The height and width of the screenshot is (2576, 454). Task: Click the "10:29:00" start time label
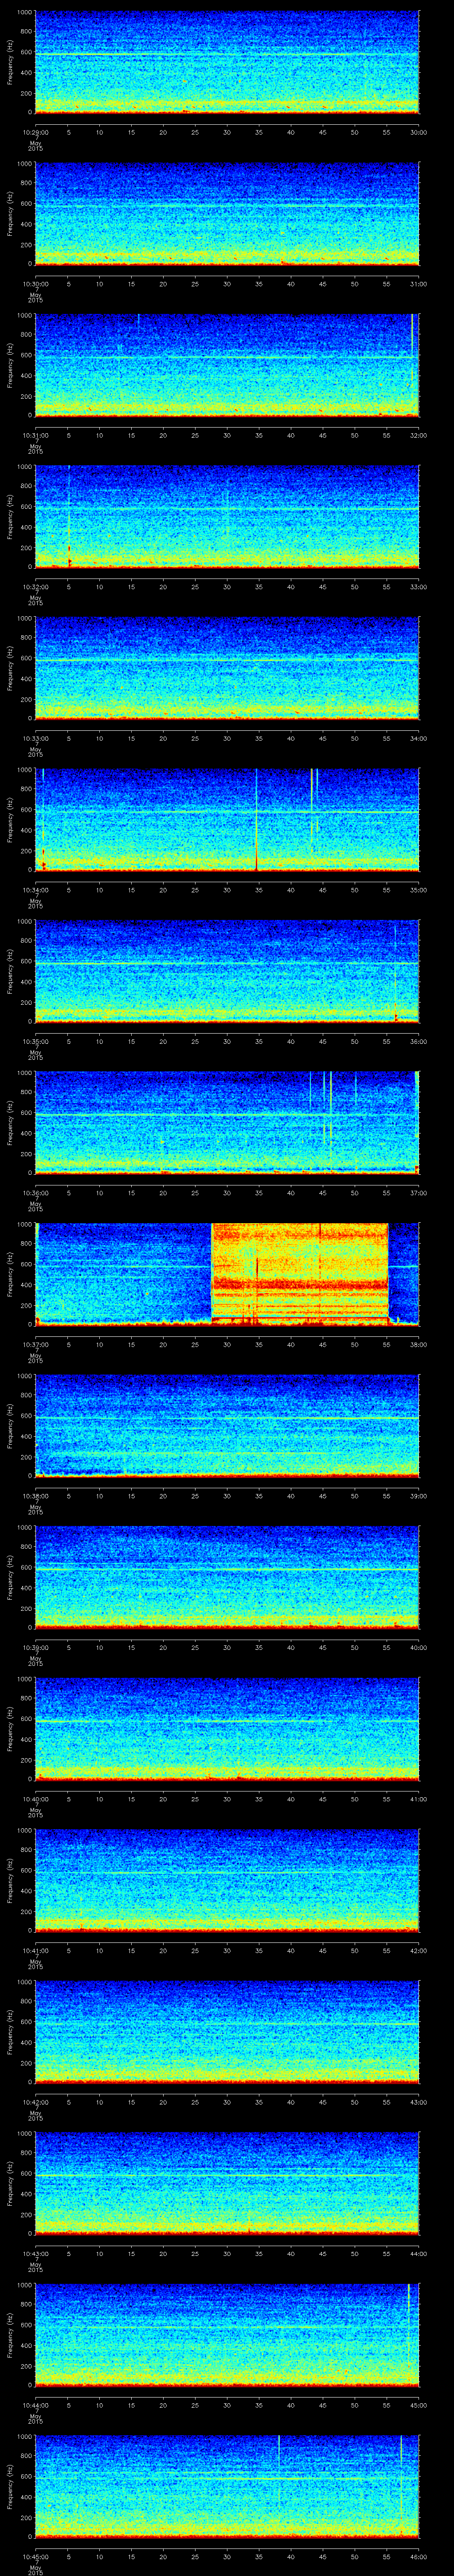pyautogui.click(x=35, y=132)
